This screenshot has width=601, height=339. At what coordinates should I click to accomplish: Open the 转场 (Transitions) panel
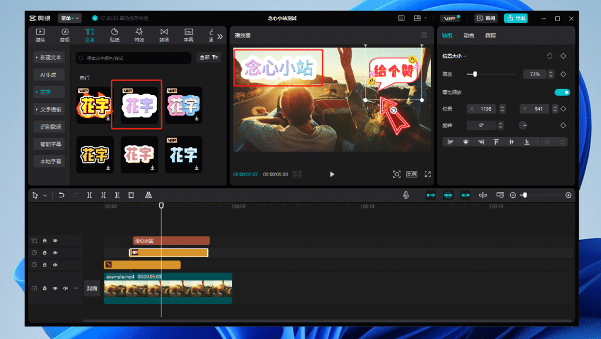(x=164, y=35)
